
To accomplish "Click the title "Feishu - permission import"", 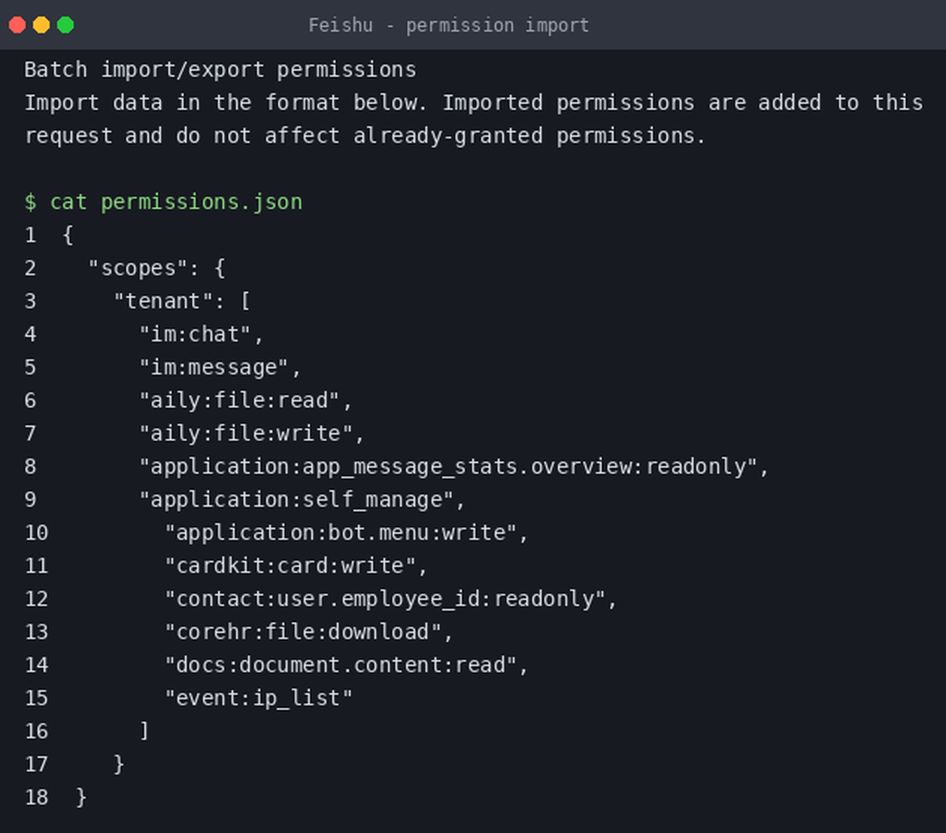I will point(449,26).
